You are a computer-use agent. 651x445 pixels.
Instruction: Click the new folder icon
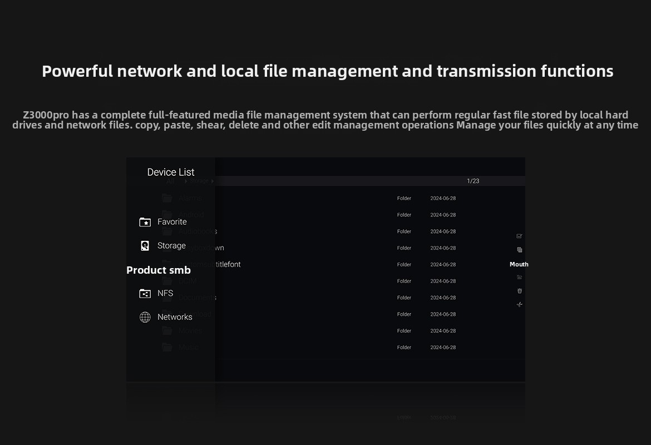pos(519,277)
